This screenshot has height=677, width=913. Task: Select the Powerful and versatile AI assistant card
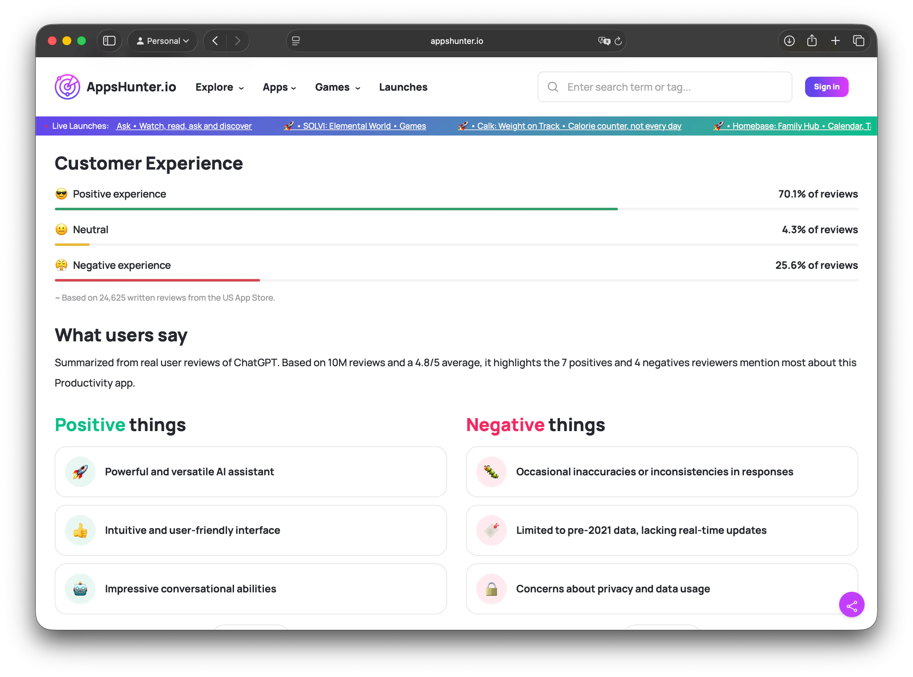pos(251,472)
